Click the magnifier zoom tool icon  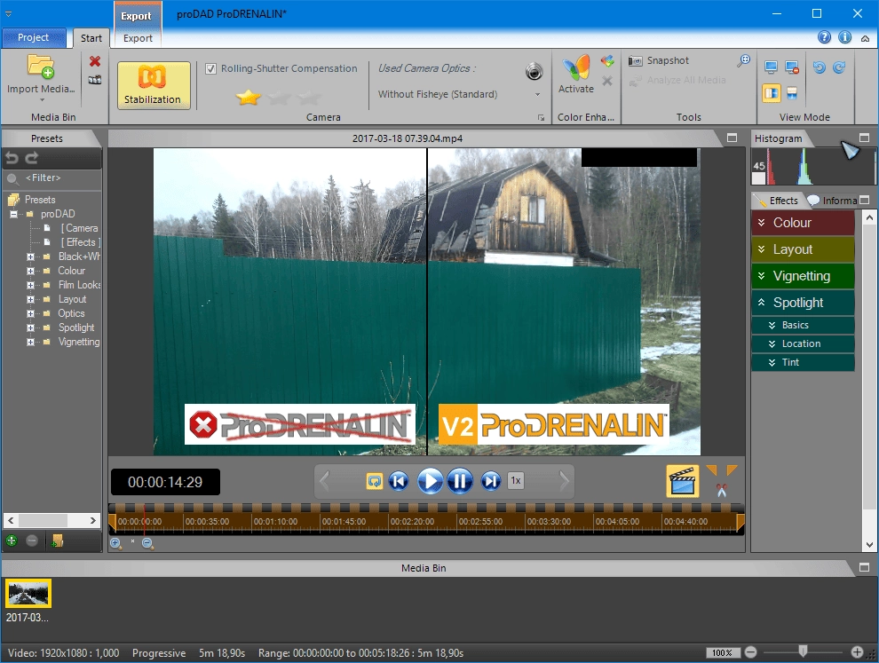743,60
